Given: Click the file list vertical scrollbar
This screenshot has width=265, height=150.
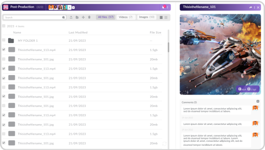Looking at the screenshot, I should tap(168, 47).
